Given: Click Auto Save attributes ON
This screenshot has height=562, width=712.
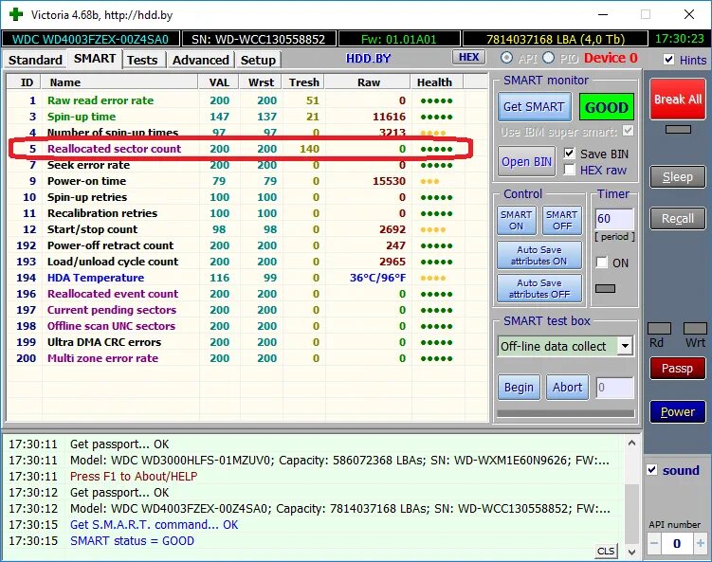Looking at the screenshot, I should tap(539, 256).
